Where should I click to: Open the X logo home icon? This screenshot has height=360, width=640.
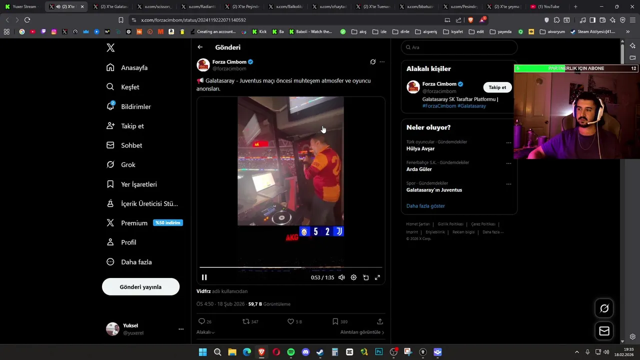[110, 47]
